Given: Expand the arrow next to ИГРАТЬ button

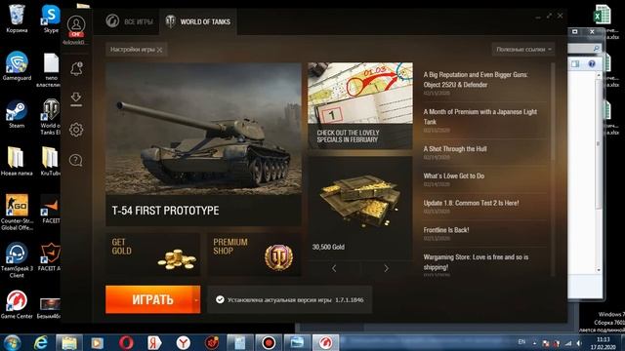Looking at the screenshot, I should pyautogui.click(x=196, y=299).
